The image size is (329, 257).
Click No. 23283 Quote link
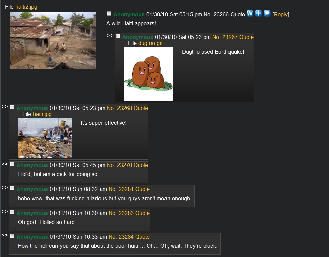click(129, 213)
